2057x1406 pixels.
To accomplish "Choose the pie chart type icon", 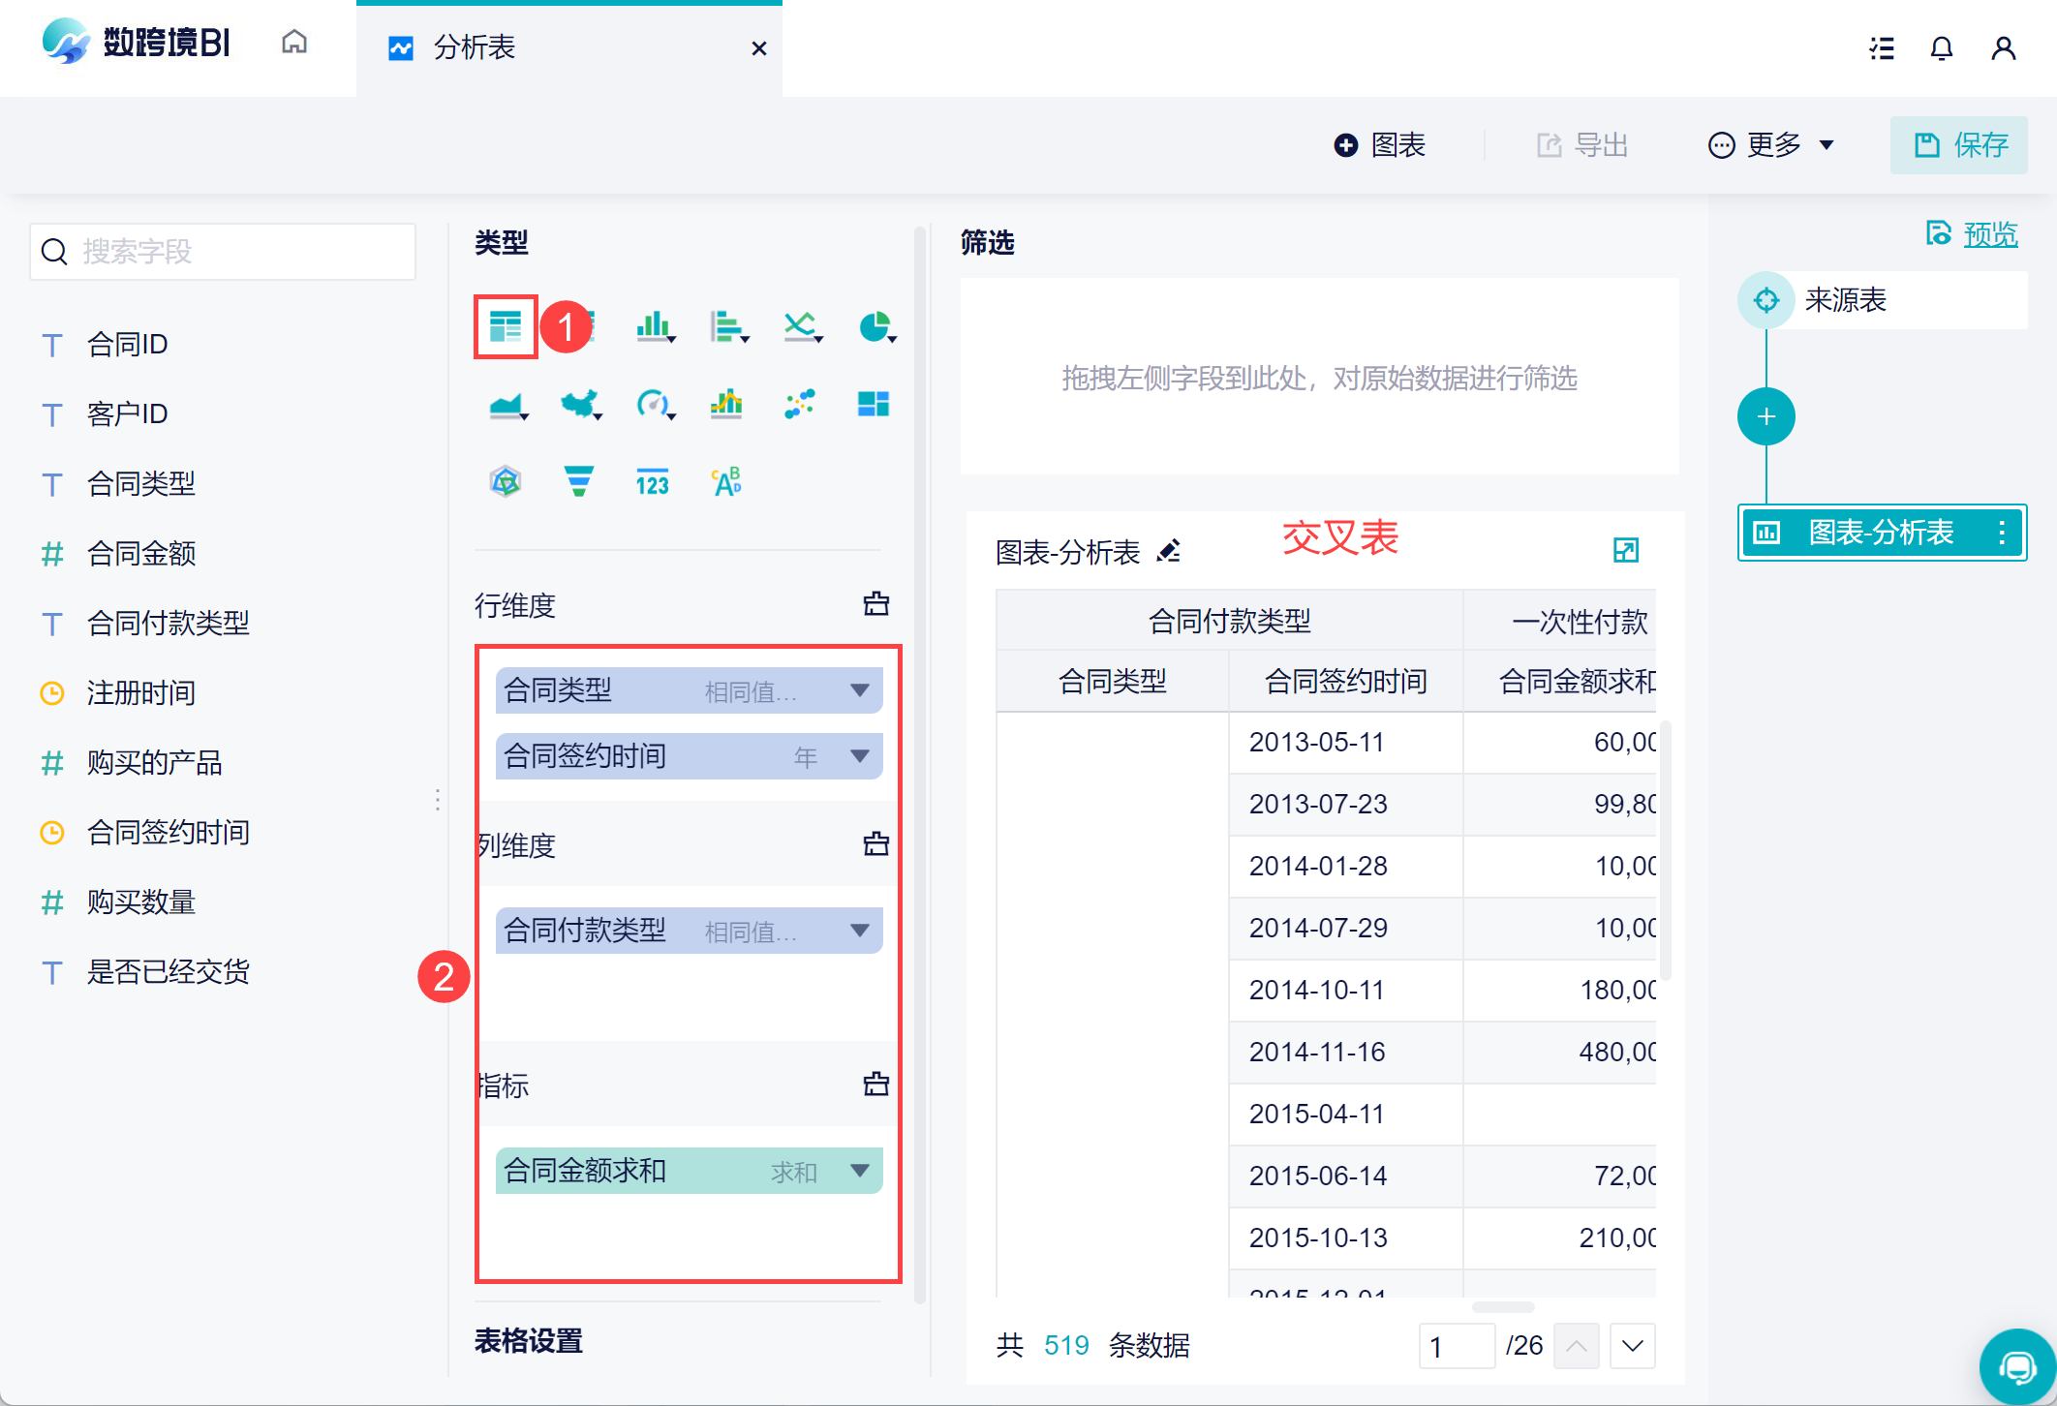I will [875, 326].
